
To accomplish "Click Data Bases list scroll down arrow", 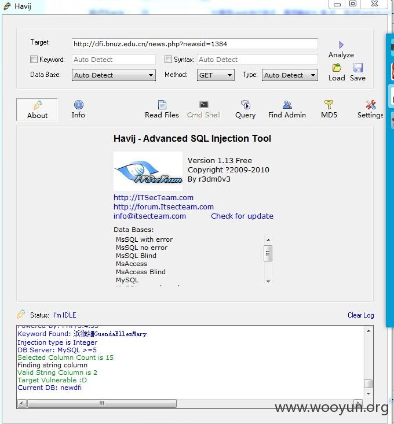I will (x=268, y=282).
